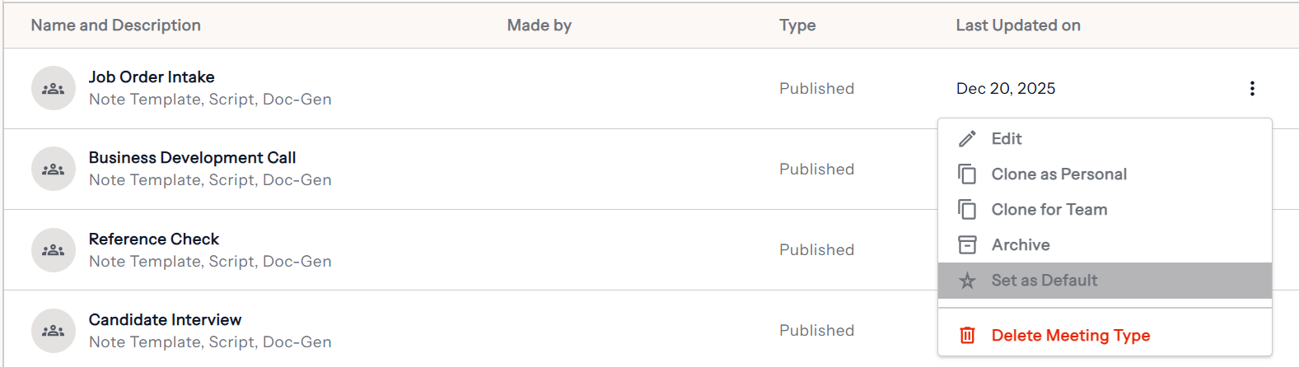Image resolution: width=1299 pixels, height=367 pixels.
Task: Click the Clone for Team copy icon
Action: coord(968,210)
